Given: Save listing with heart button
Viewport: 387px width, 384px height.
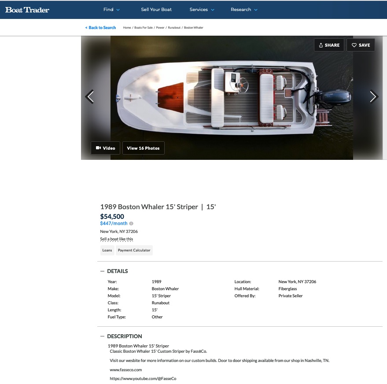Looking at the screenshot, I should (361, 45).
